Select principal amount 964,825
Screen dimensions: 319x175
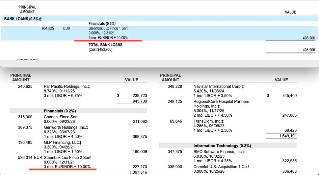coord(48,29)
